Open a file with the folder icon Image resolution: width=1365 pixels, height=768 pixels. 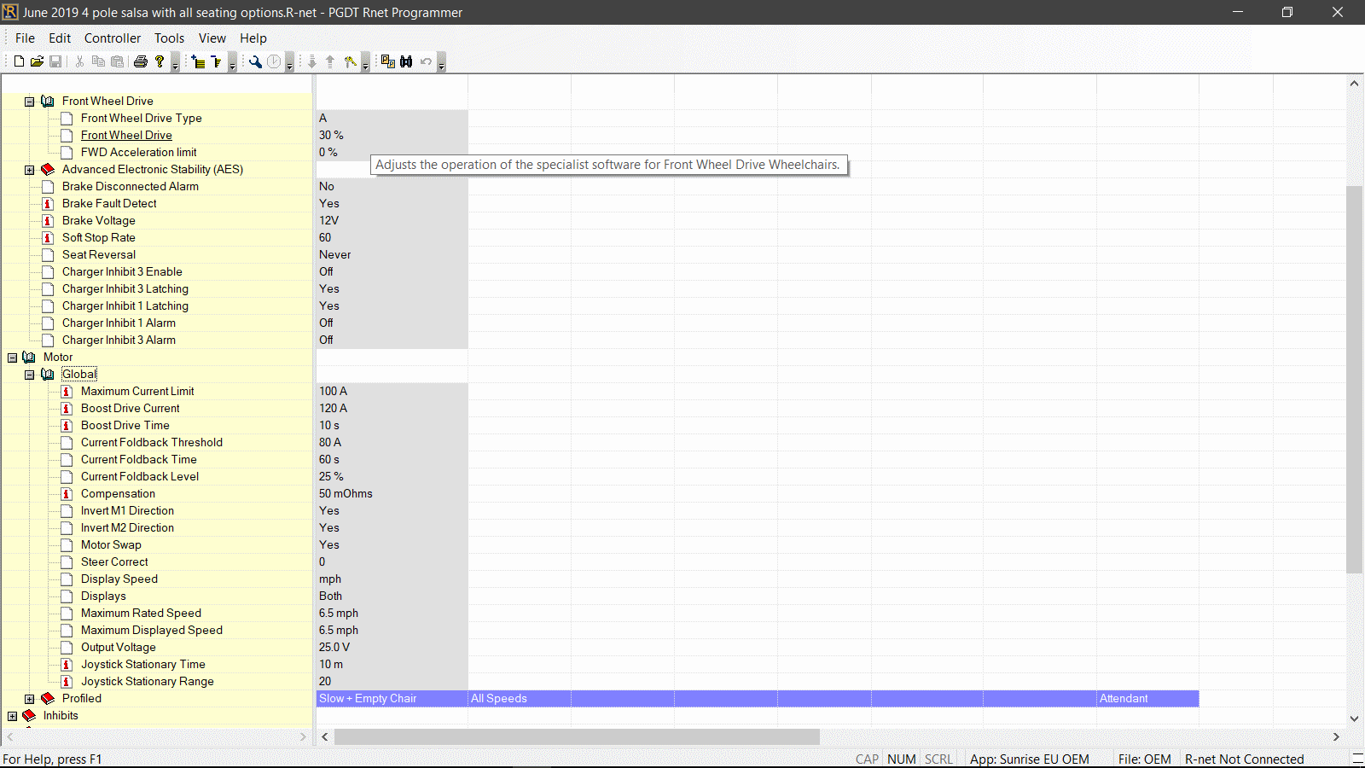pyautogui.click(x=37, y=61)
